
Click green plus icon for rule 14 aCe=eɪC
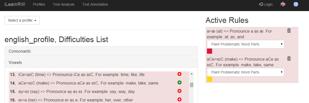click(179, 82)
